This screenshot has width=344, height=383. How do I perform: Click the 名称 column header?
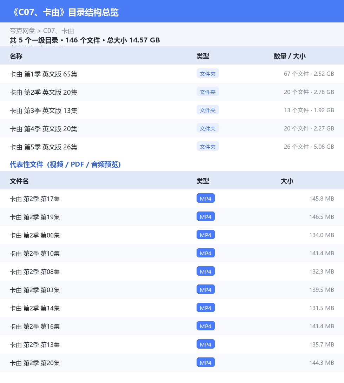coord(16,56)
